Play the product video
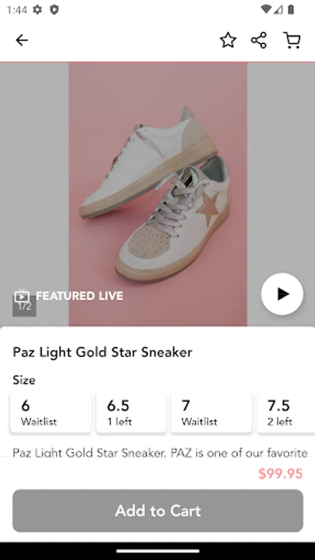The width and height of the screenshot is (315, 560). (x=282, y=294)
